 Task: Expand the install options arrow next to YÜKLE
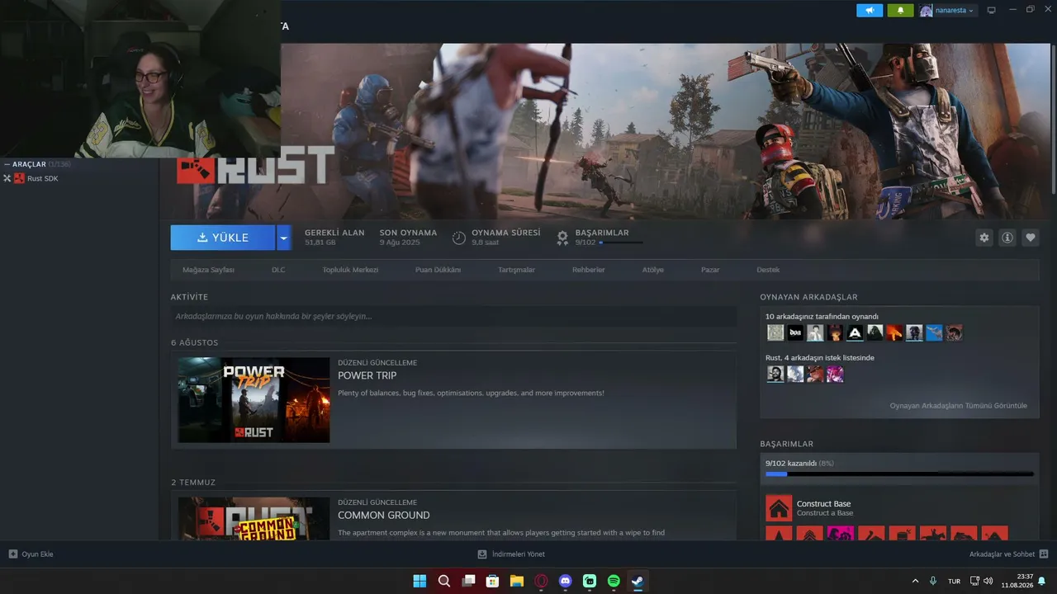[x=283, y=238]
